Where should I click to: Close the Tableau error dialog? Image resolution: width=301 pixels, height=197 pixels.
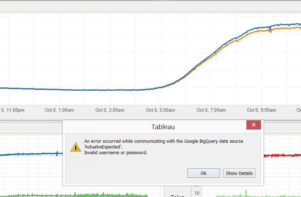254,125
